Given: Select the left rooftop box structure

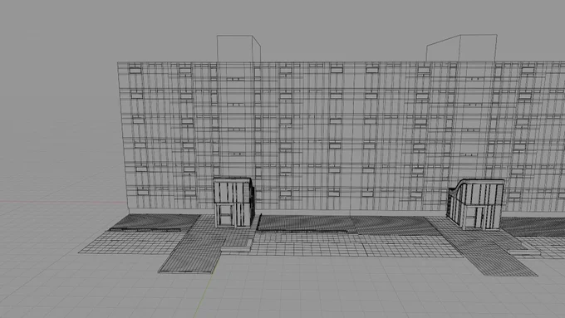Looking at the screenshot, I should click(x=238, y=48).
